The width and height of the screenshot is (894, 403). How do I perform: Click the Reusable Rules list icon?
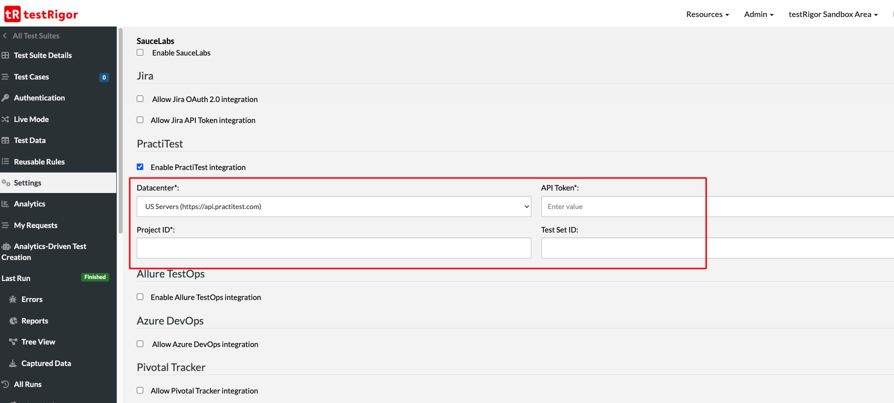tap(6, 162)
